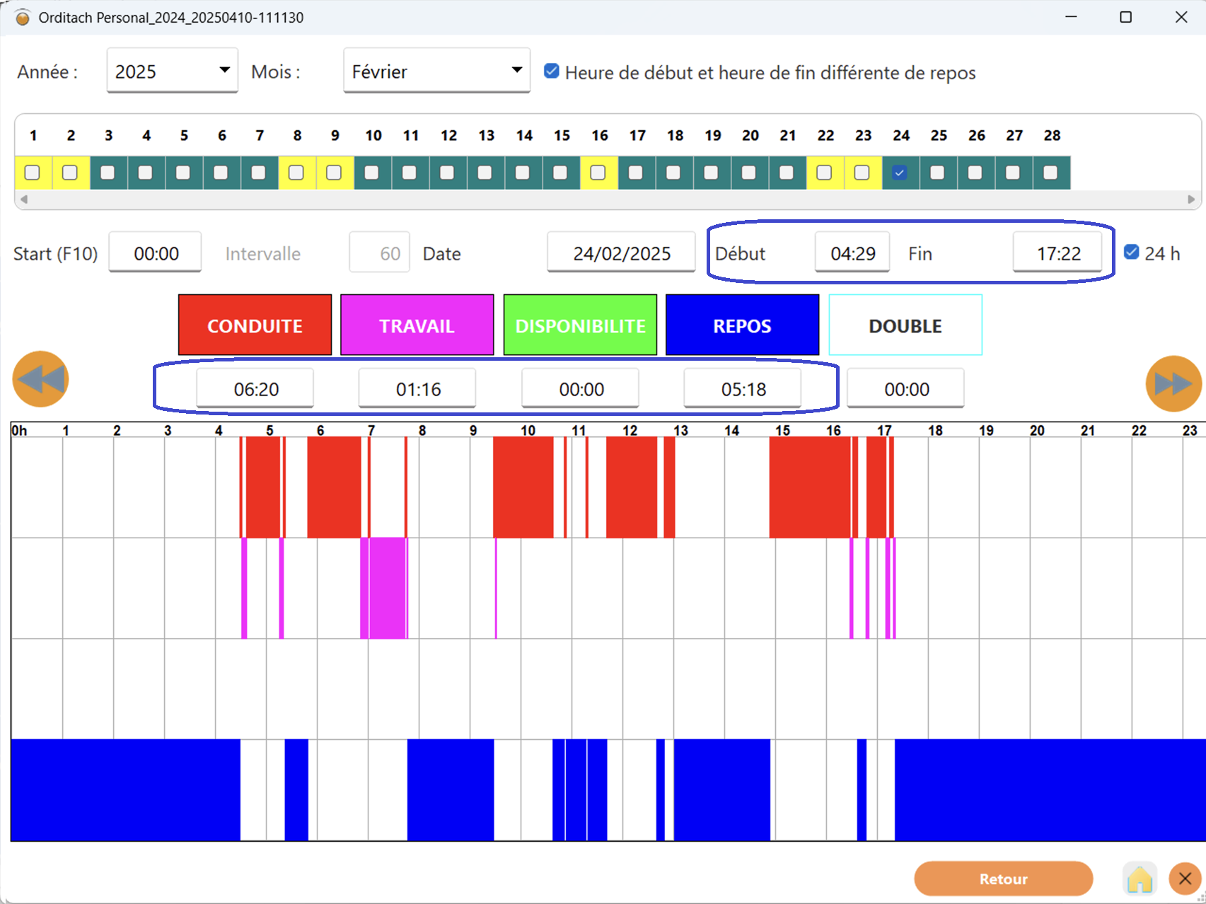
Task: Click the left arrow of day scrollbar
Action: pyautogui.click(x=24, y=199)
